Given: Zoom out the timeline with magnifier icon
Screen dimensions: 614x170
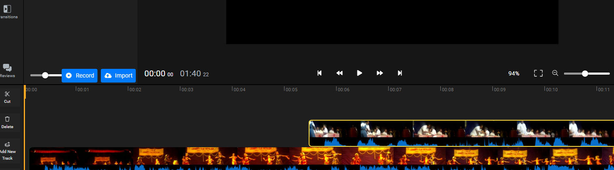Looking at the screenshot, I should click(x=555, y=73).
